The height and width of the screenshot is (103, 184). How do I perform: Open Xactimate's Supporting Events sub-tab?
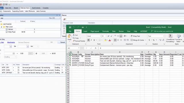18,11
